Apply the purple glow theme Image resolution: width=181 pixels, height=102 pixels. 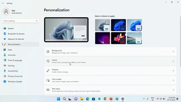pyautogui.click(x=102, y=38)
